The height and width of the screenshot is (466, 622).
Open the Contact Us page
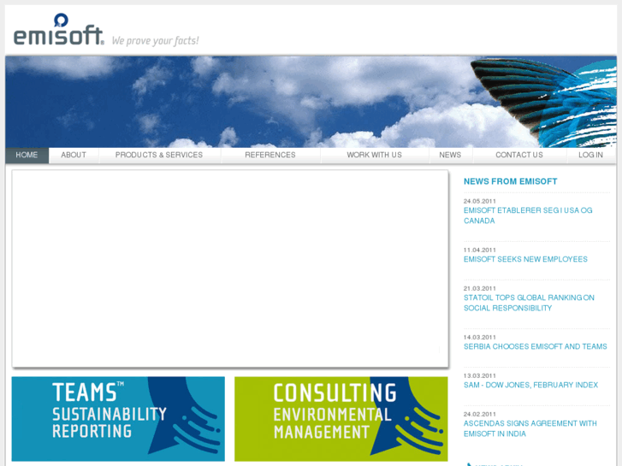pos(518,155)
